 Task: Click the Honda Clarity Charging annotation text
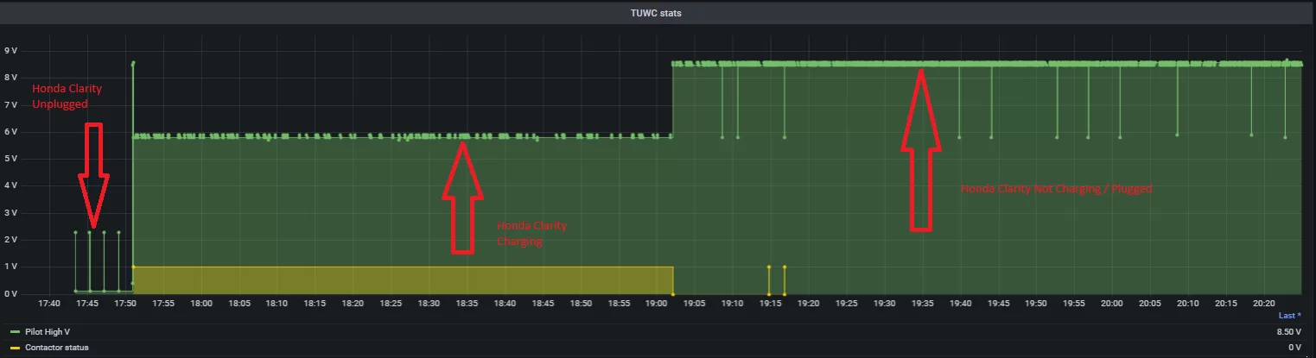(531, 234)
